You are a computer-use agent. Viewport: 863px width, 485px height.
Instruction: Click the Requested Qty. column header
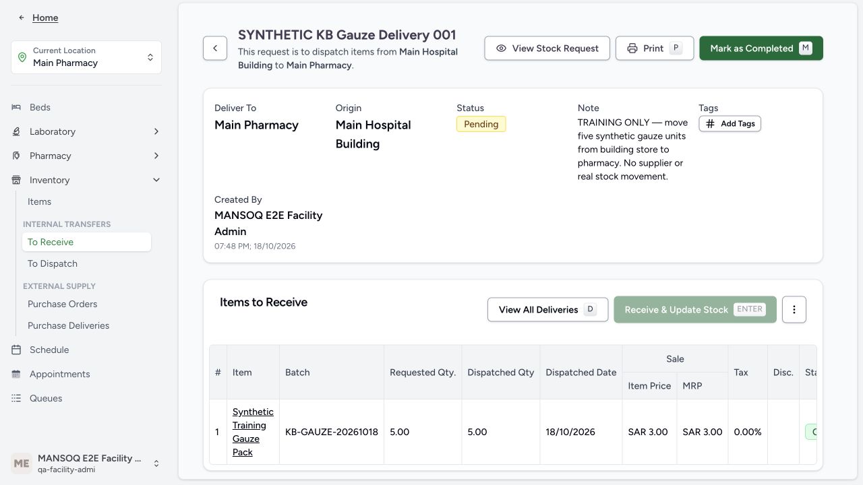(x=423, y=373)
